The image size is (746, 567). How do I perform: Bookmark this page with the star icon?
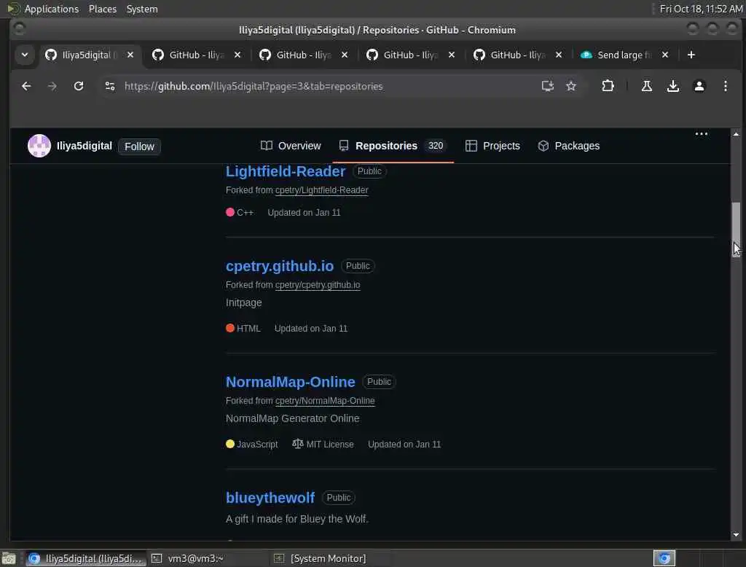coord(571,86)
